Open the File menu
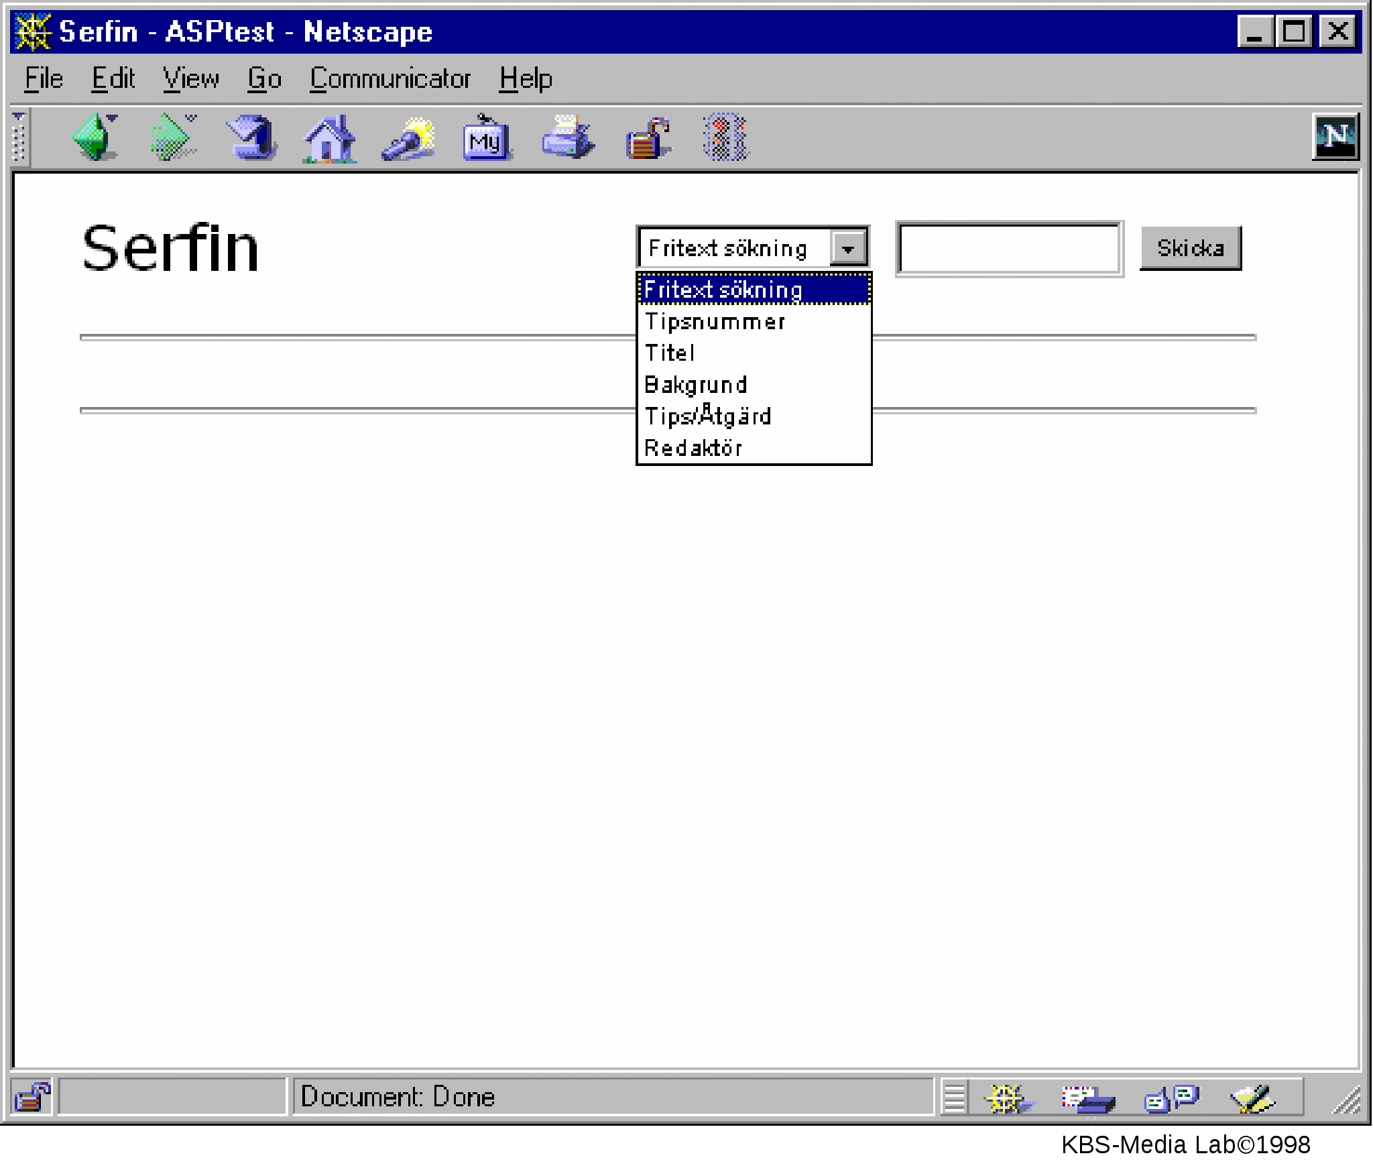The image size is (1373, 1174). pyautogui.click(x=44, y=79)
